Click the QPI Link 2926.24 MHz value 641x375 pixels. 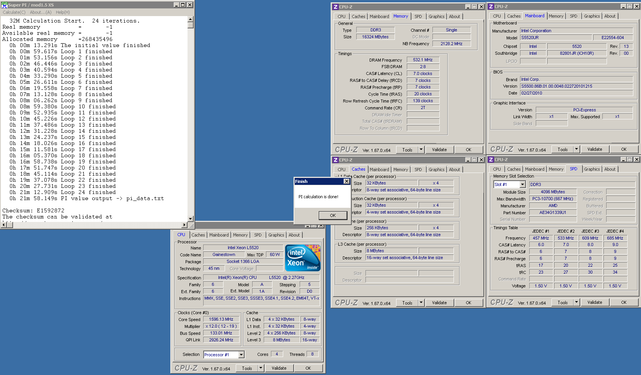221,340
